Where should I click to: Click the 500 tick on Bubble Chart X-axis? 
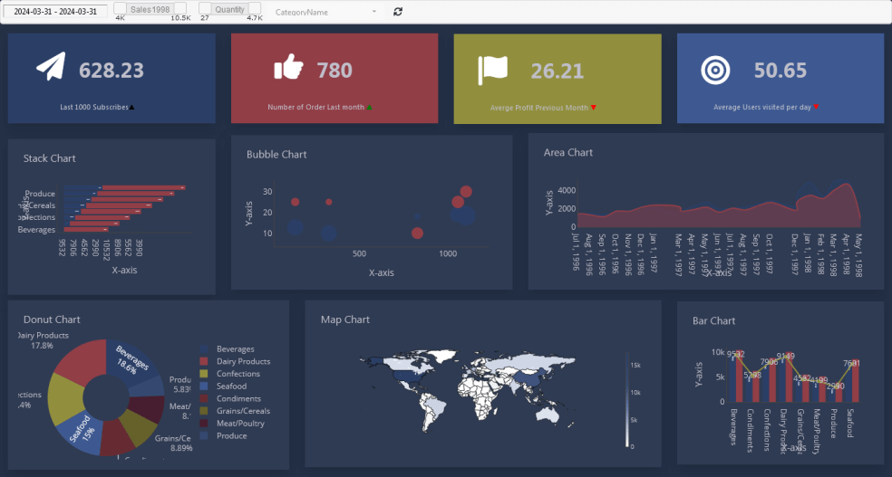(x=359, y=253)
